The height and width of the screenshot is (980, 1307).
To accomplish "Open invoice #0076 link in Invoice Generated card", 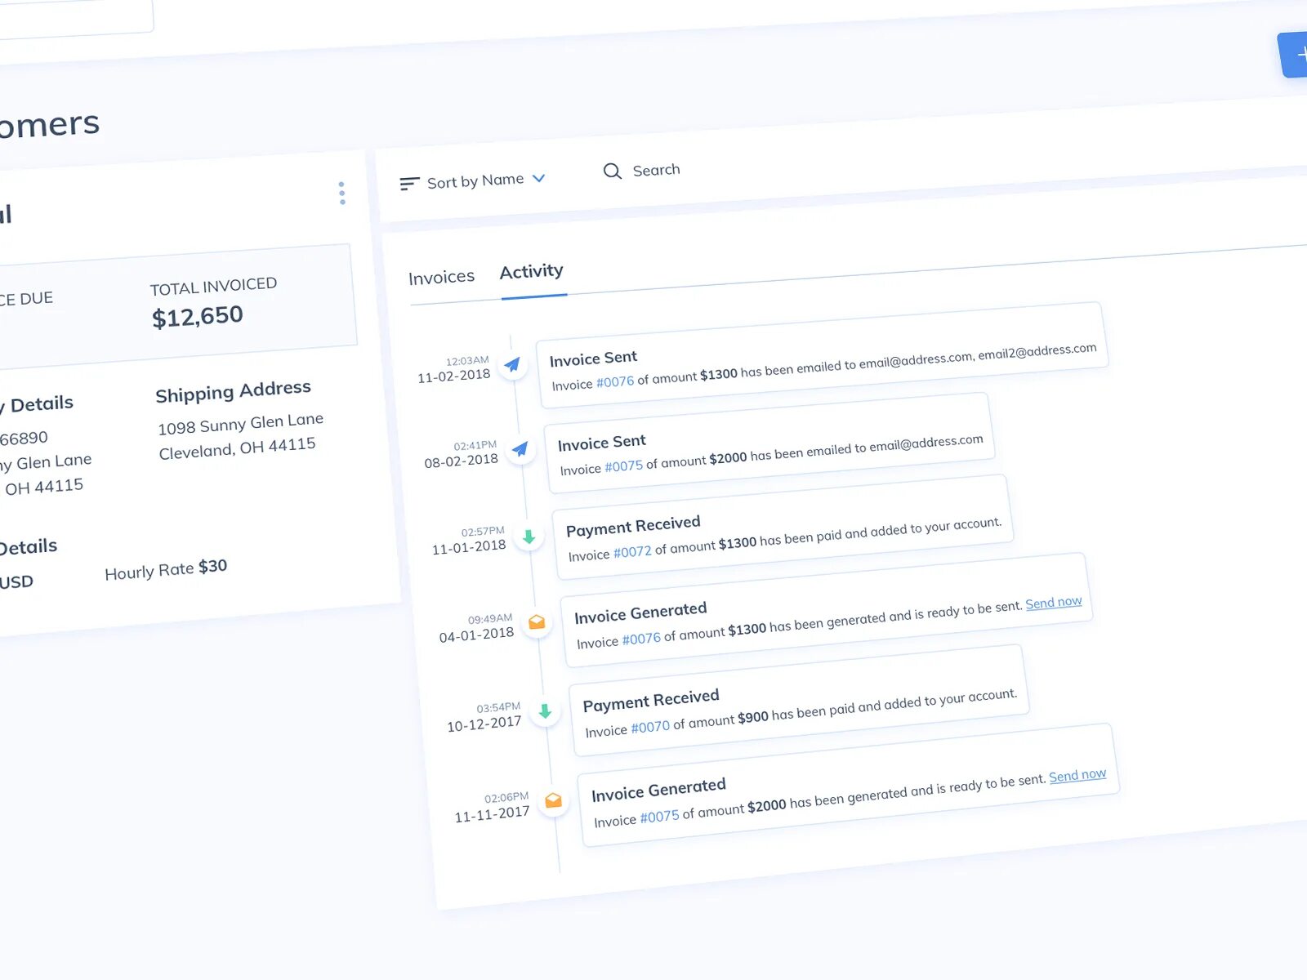I will 641,639.
